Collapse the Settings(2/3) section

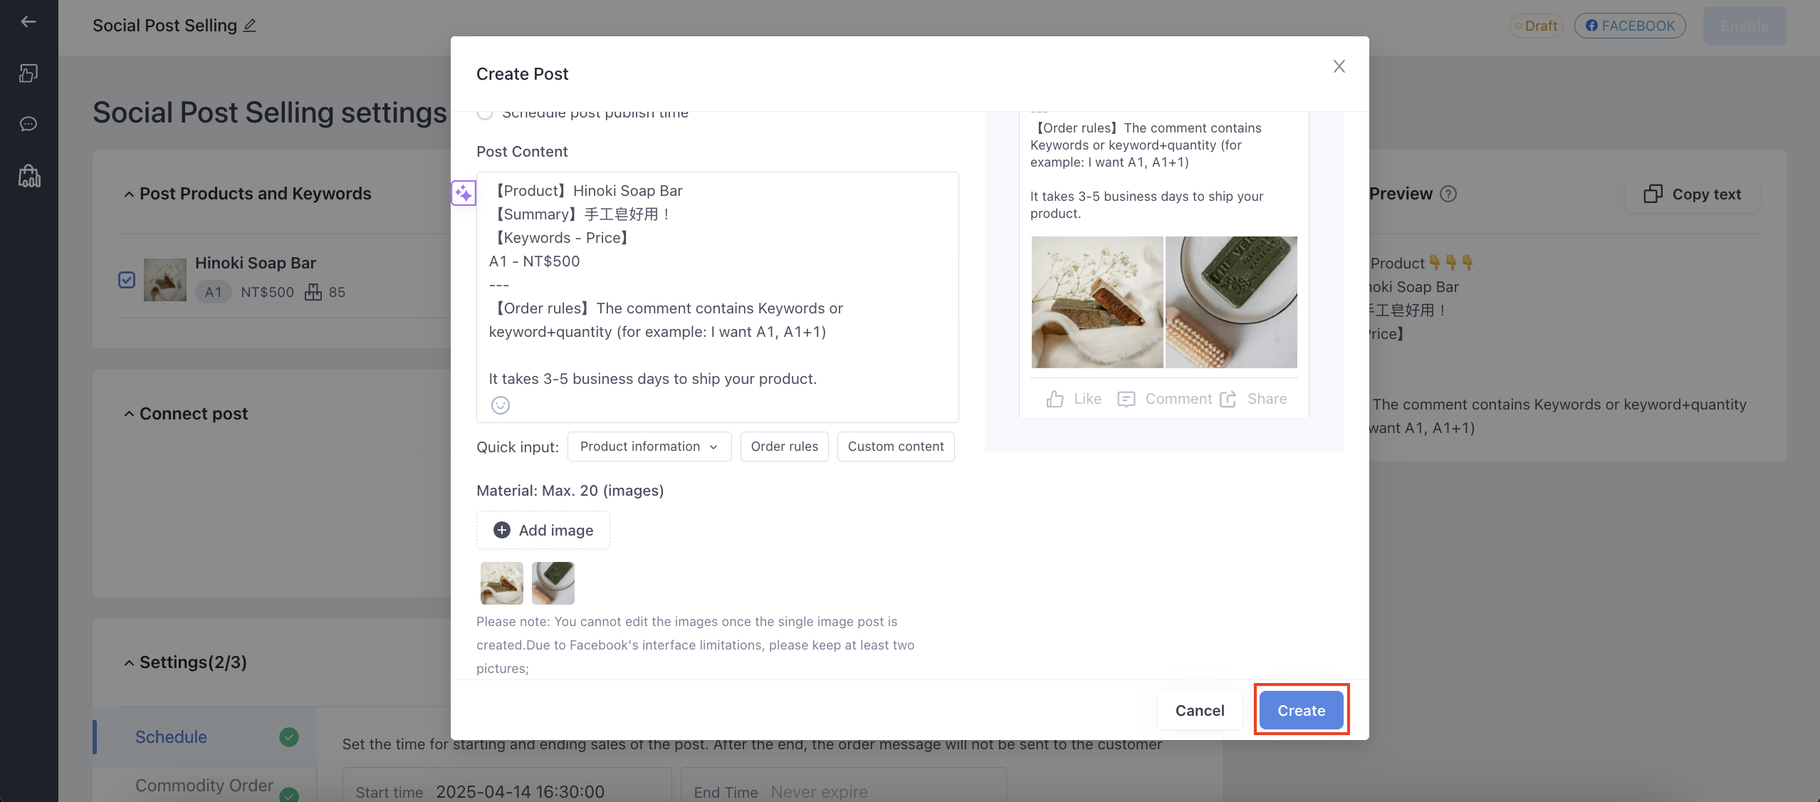click(x=129, y=663)
